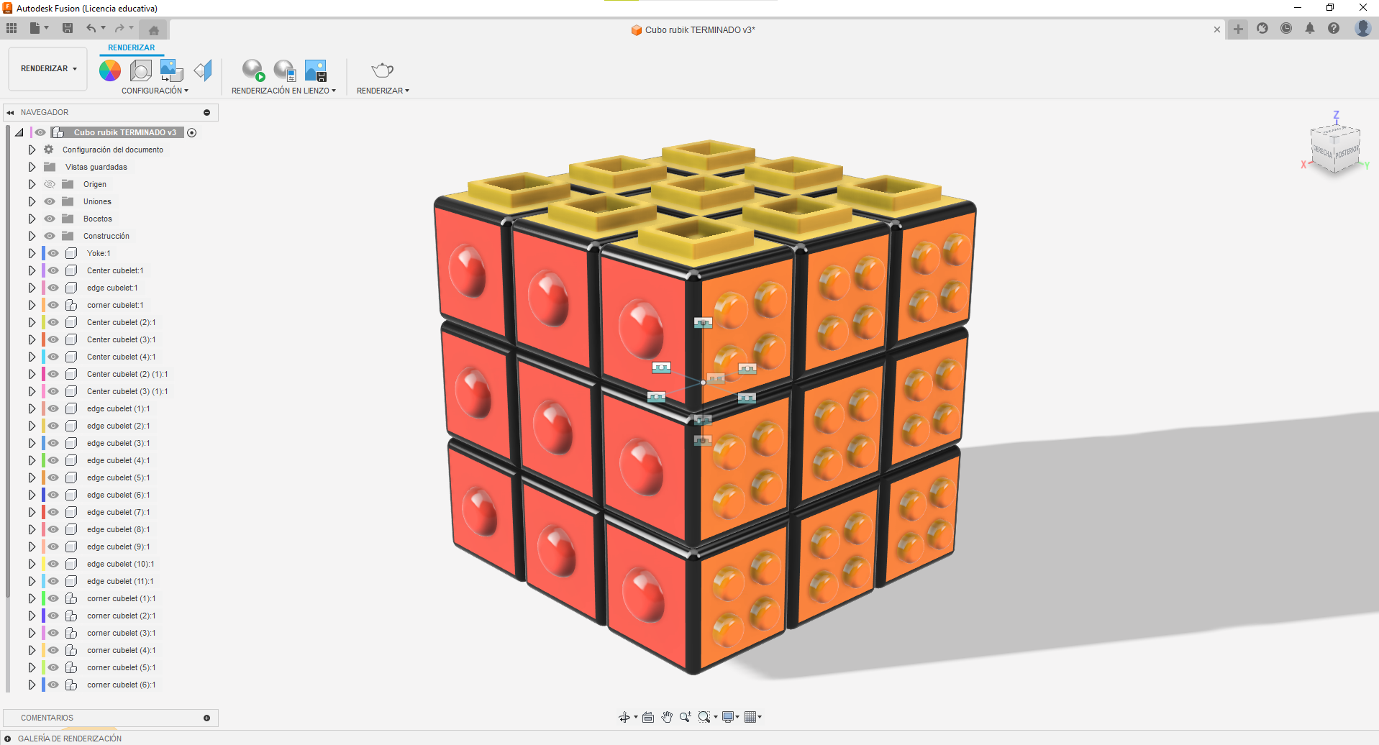The image size is (1379, 745).
Task: Open Zoom Window fit tool
Action: (x=704, y=717)
